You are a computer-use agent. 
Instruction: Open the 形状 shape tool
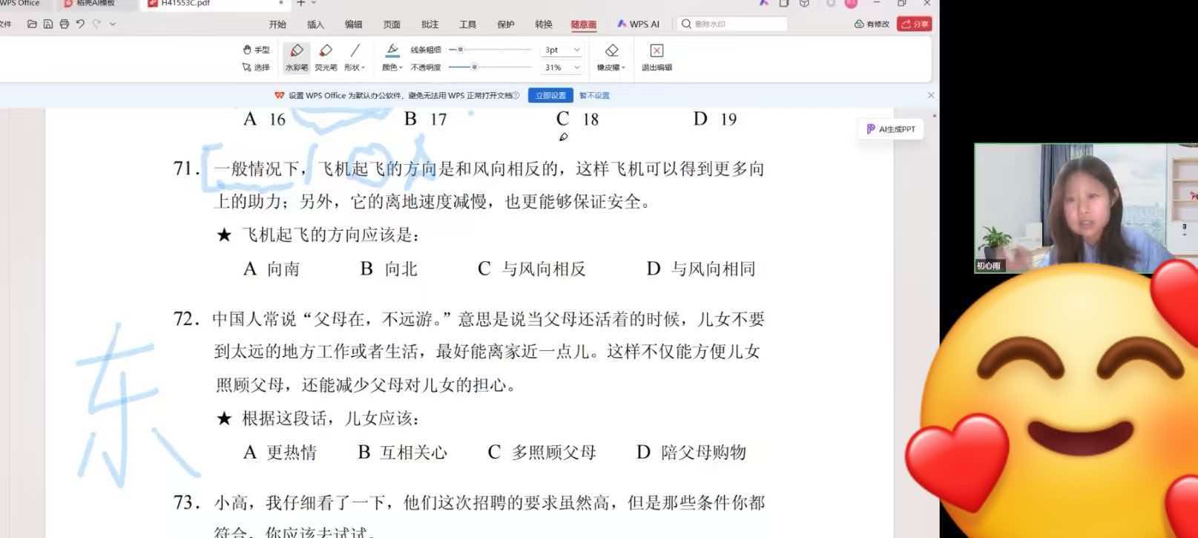coord(355,57)
